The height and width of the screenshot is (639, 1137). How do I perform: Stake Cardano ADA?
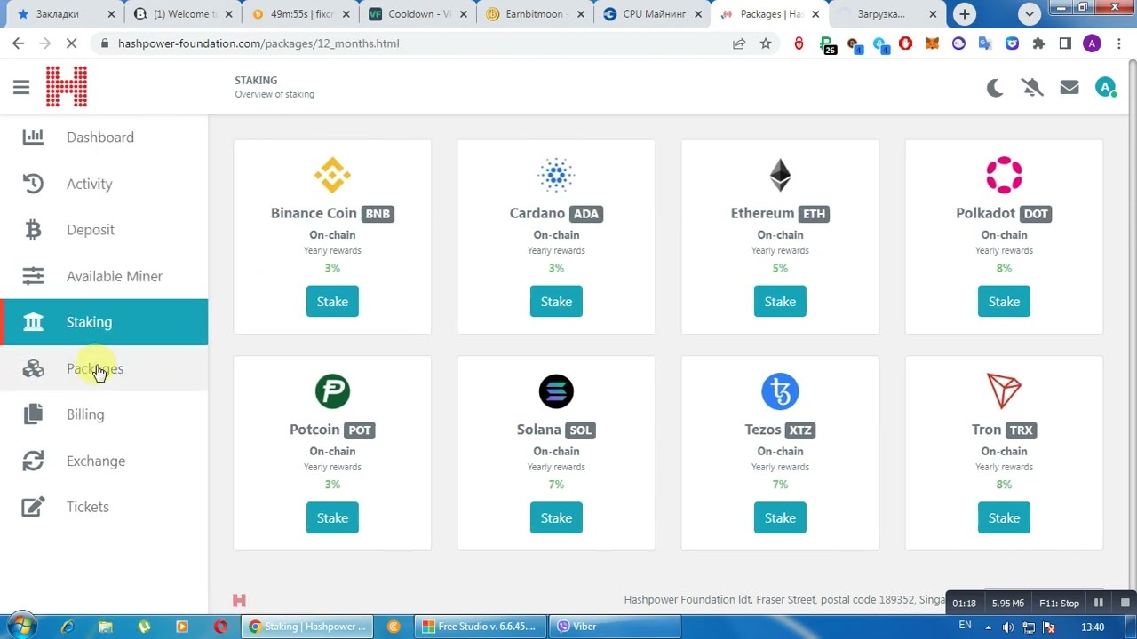coord(556,302)
